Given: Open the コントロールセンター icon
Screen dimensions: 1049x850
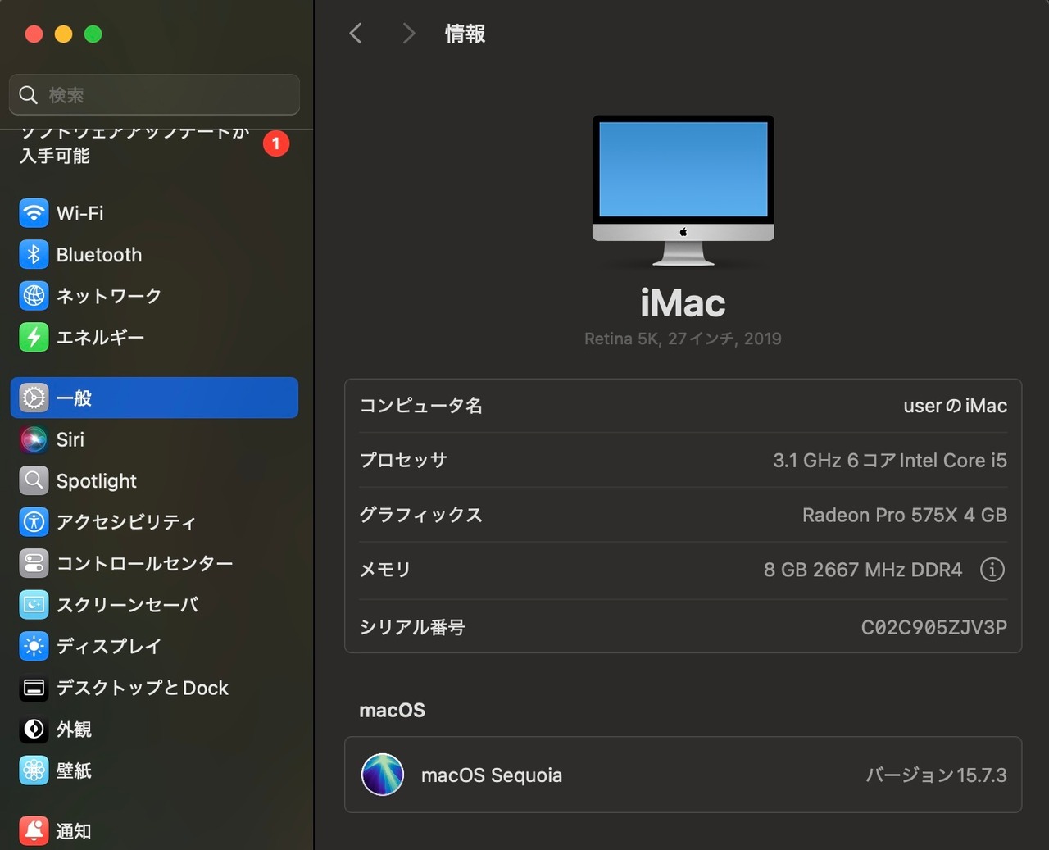Looking at the screenshot, I should coord(34,564).
